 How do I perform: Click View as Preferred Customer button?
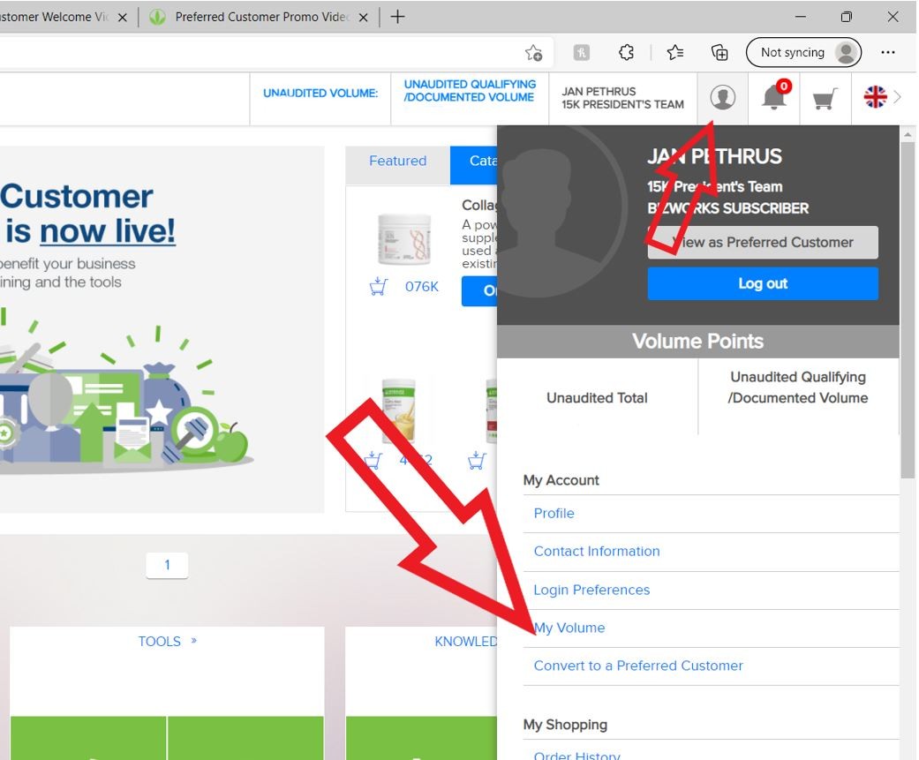coord(763,242)
